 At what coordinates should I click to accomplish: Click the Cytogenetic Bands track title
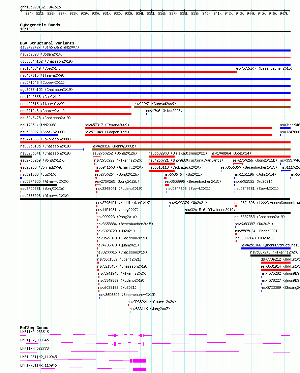[x=40, y=25]
